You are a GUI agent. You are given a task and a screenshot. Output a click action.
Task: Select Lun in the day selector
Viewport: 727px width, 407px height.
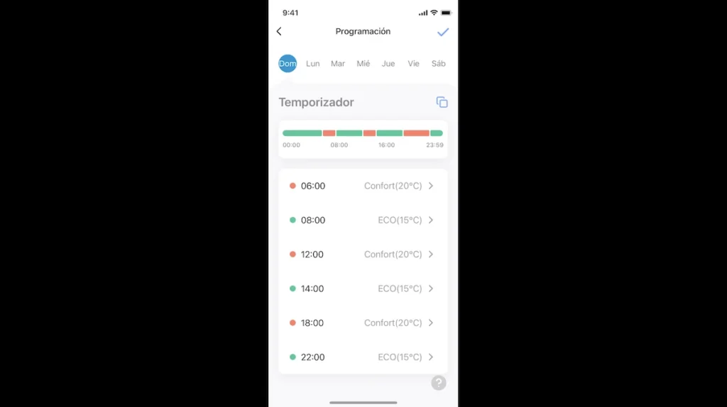(313, 63)
